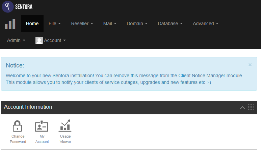Screen dimensions: 261x150
Task: Expand the Domain menu
Action: tap(137, 23)
